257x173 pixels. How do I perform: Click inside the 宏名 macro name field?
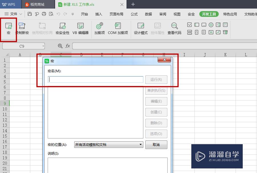(95, 79)
